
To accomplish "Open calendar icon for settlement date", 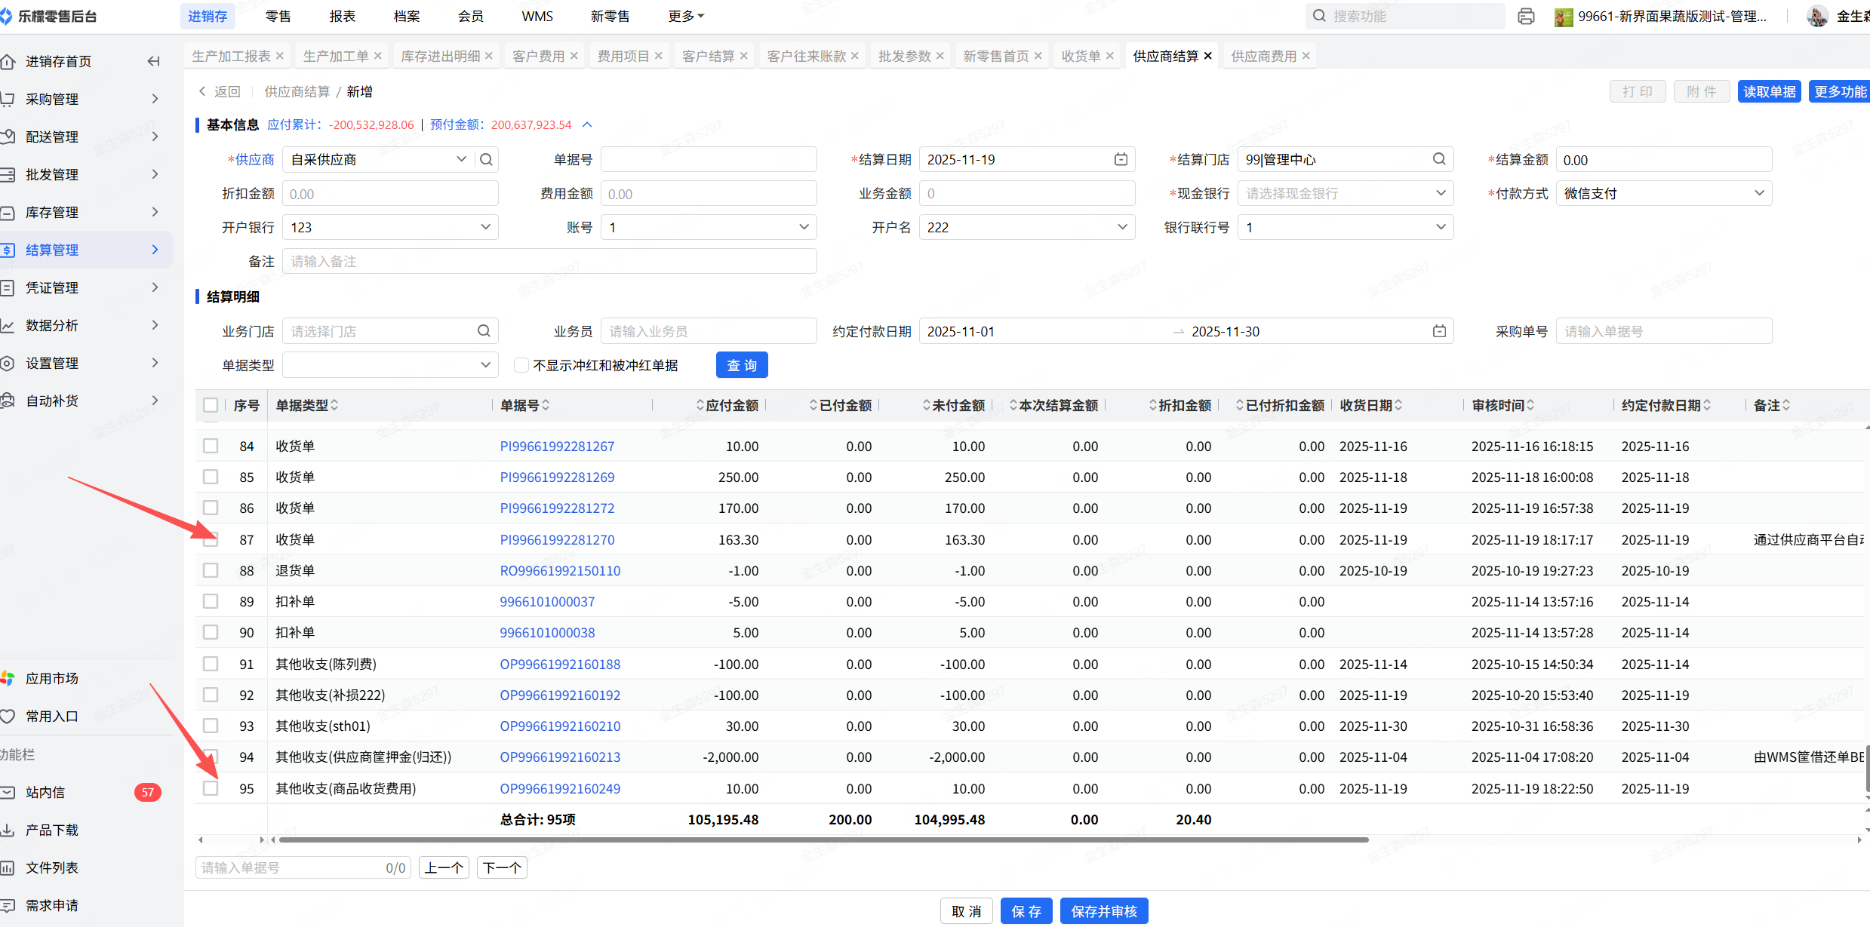I will click(1121, 159).
